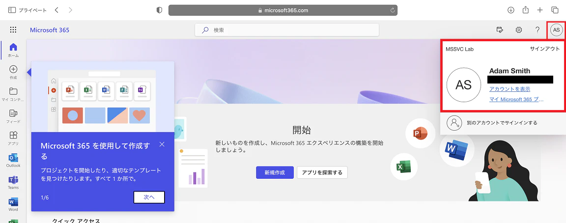Open a new Safari tab with plus

pos(540,10)
